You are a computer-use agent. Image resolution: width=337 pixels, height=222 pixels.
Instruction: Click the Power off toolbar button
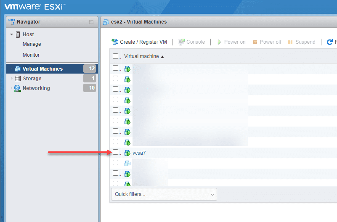267,42
